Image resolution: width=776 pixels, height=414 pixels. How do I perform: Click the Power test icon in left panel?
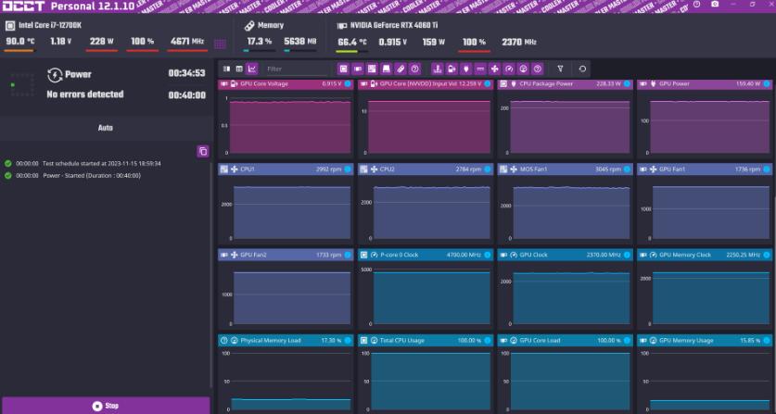click(x=55, y=75)
